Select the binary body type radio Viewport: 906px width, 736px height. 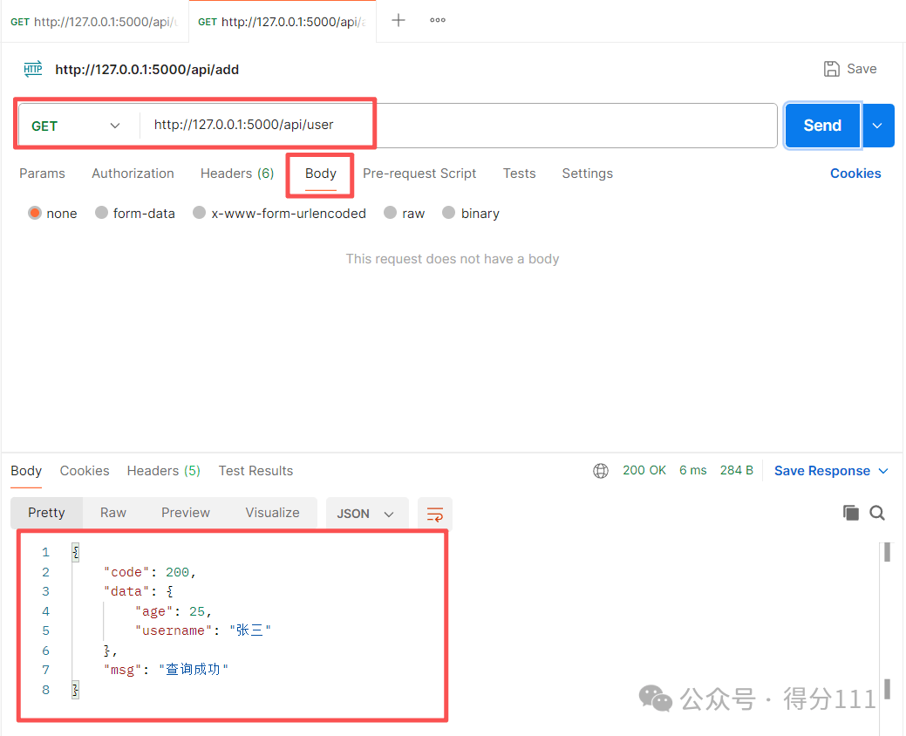(449, 213)
